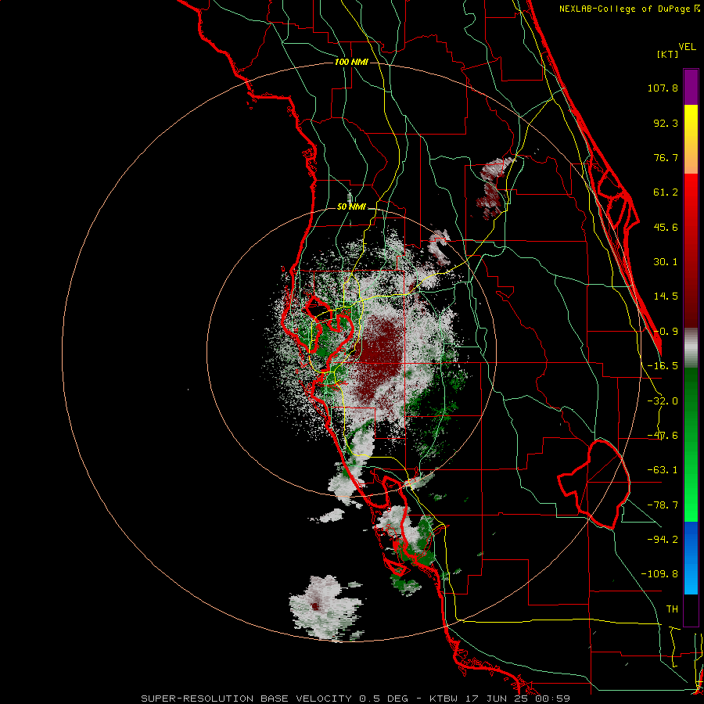
Task: Click the -109.8 legend value
Action: [659, 574]
